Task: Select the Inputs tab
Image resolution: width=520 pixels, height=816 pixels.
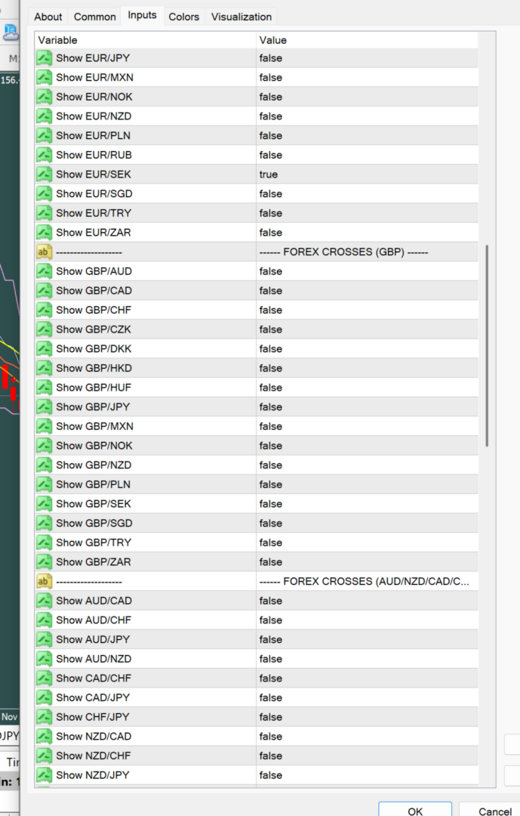Action: [x=142, y=16]
